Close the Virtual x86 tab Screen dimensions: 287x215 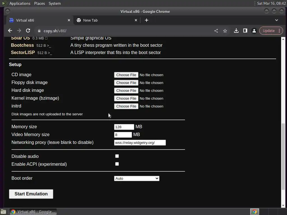click(x=69, y=20)
